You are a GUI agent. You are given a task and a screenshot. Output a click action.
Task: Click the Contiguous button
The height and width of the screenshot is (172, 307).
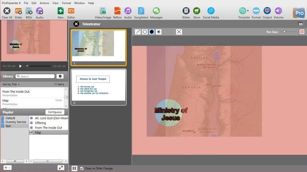pyautogui.click(x=55, y=112)
